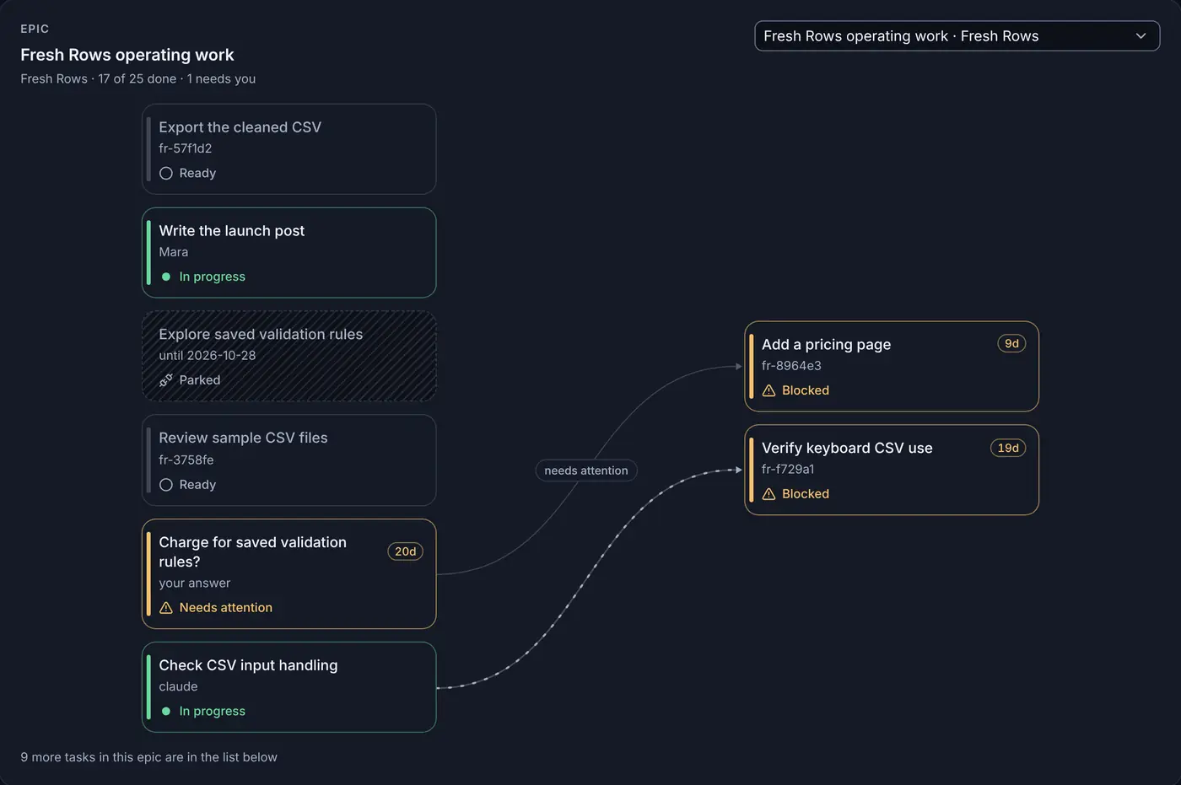
Task: Click the EPIC label above the heading
Action: point(35,29)
